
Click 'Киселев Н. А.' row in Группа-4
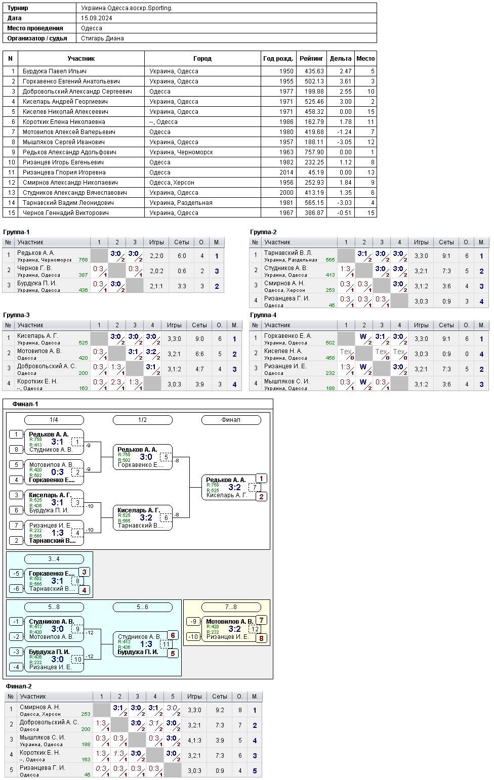tap(369, 354)
